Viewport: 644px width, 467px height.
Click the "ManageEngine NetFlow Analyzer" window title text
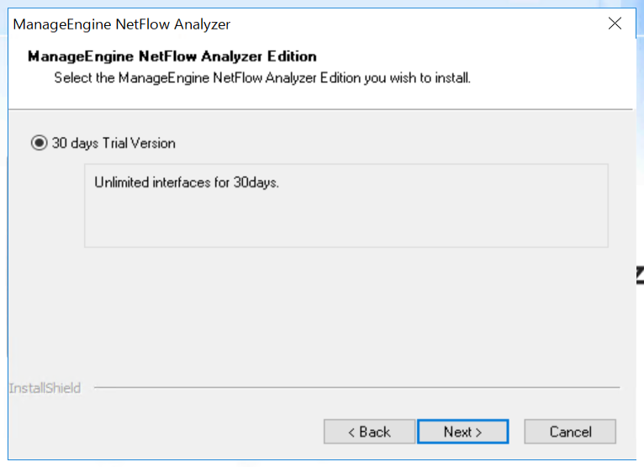coord(121,24)
